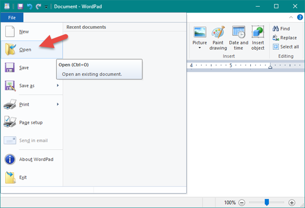Click the Send in email entry
This screenshot has height=208, width=305.
point(32,140)
